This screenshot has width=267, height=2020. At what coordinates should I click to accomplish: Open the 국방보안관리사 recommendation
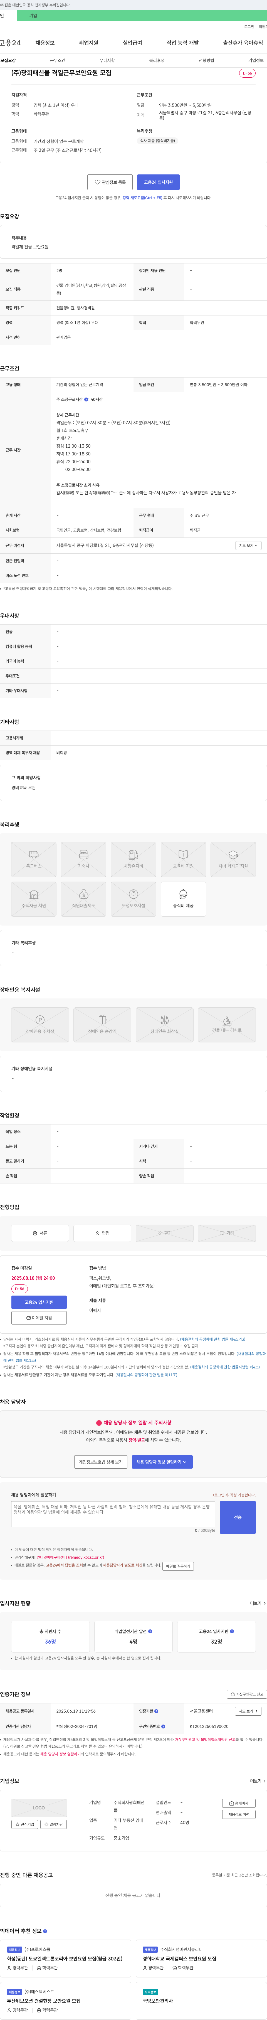coord(157,2001)
